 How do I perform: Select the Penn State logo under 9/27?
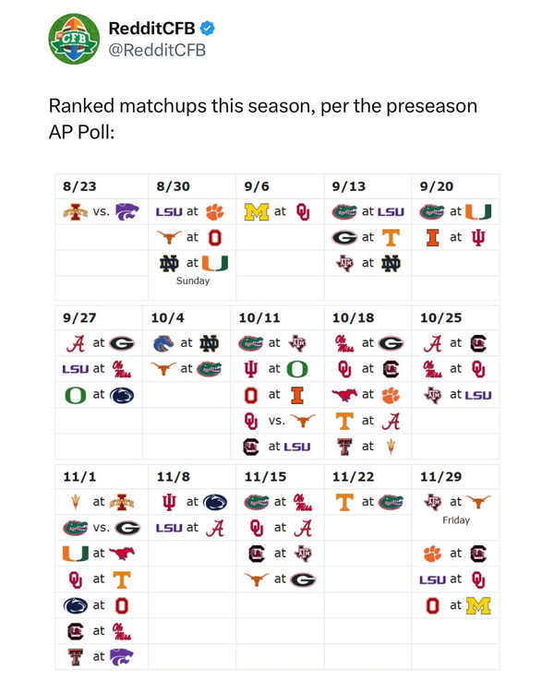tap(121, 395)
